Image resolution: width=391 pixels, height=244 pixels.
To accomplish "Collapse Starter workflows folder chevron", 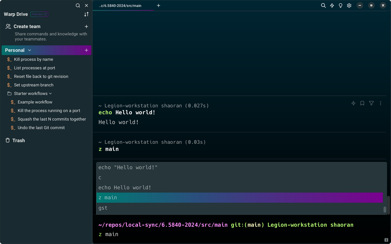I will (50, 94).
